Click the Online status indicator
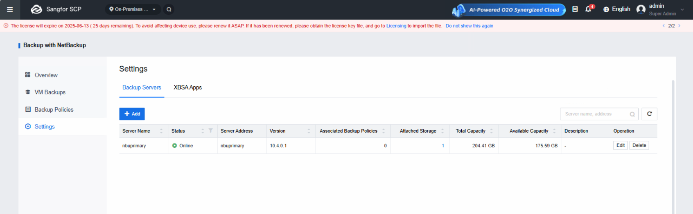The image size is (693, 214). pyautogui.click(x=183, y=146)
